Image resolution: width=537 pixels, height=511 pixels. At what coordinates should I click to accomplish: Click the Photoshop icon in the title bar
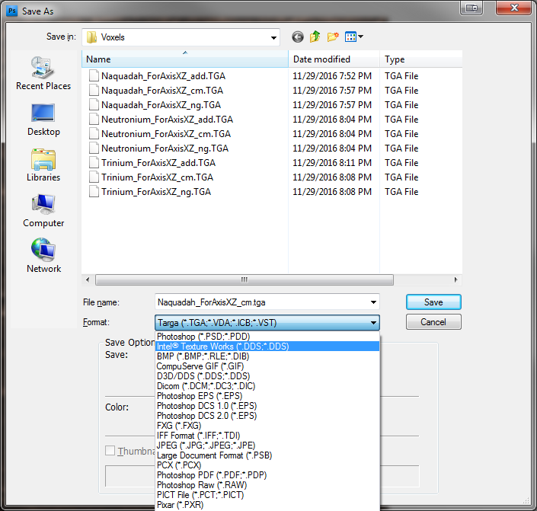pos(12,11)
